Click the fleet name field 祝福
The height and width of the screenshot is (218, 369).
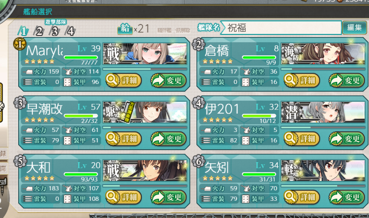click(281, 28)
